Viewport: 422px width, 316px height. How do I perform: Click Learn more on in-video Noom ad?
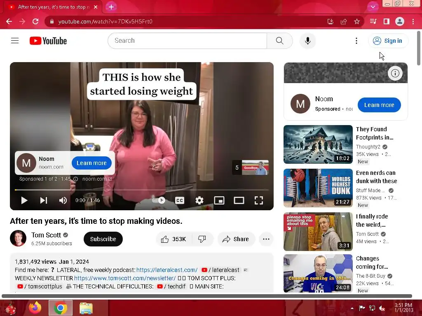pyautogui.click(x=91, y=163)
